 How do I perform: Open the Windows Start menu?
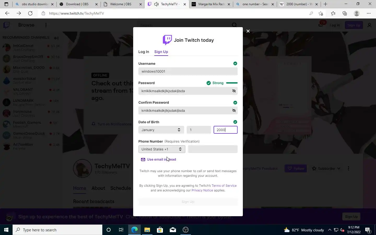tap(6, 230)
